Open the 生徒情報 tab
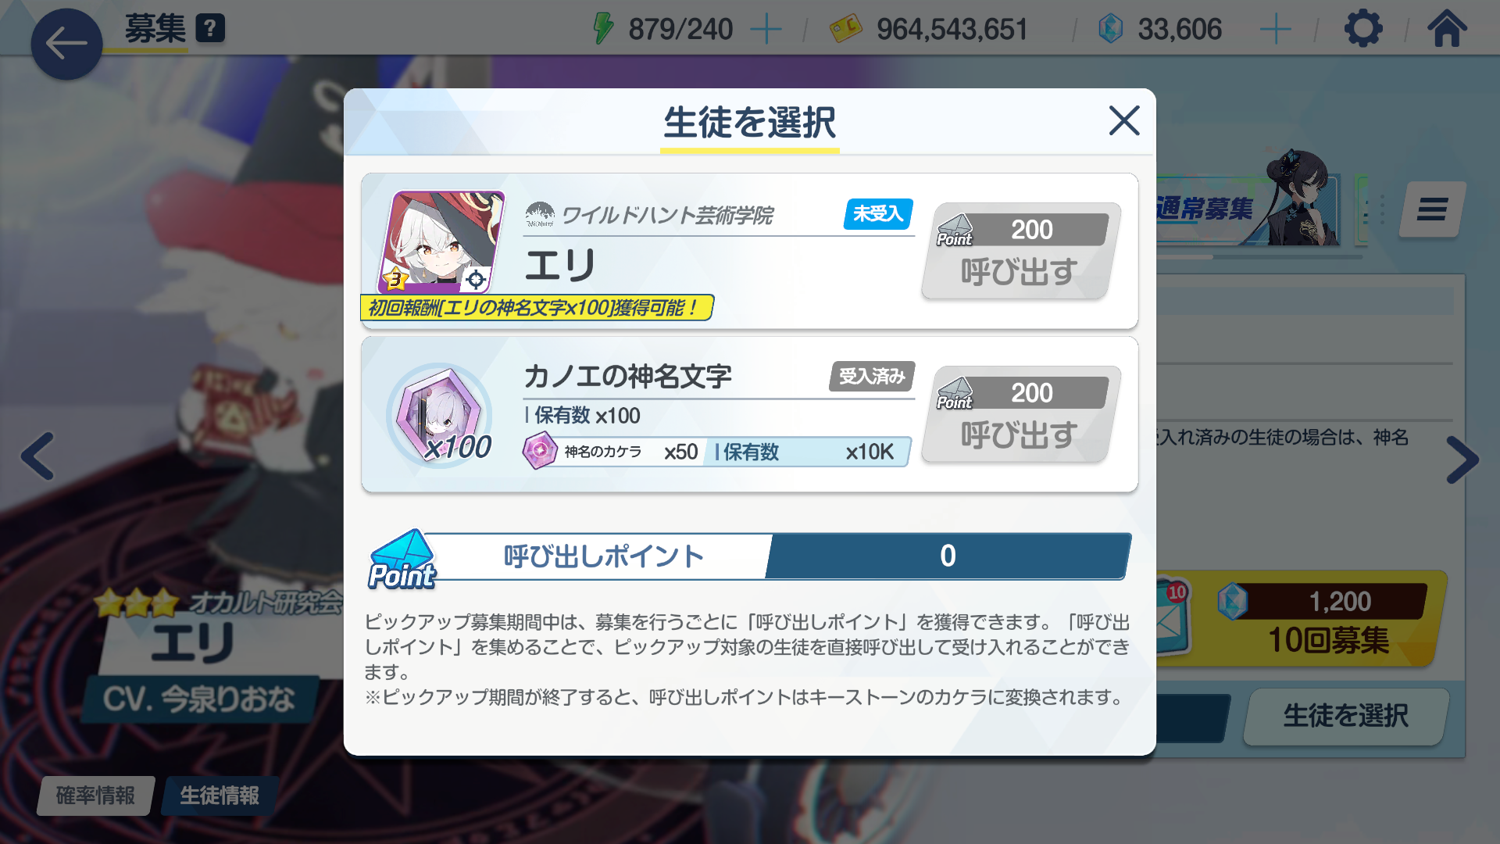Viewport: 1500px width, 844px height. tap(220, 796)
